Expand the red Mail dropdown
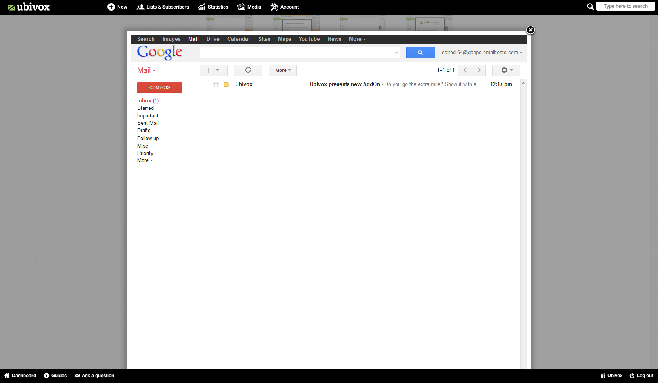 tap(146, 71)
